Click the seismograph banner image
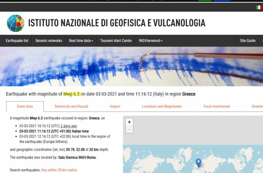Screen dimensions: 263x173 (131, 67)
